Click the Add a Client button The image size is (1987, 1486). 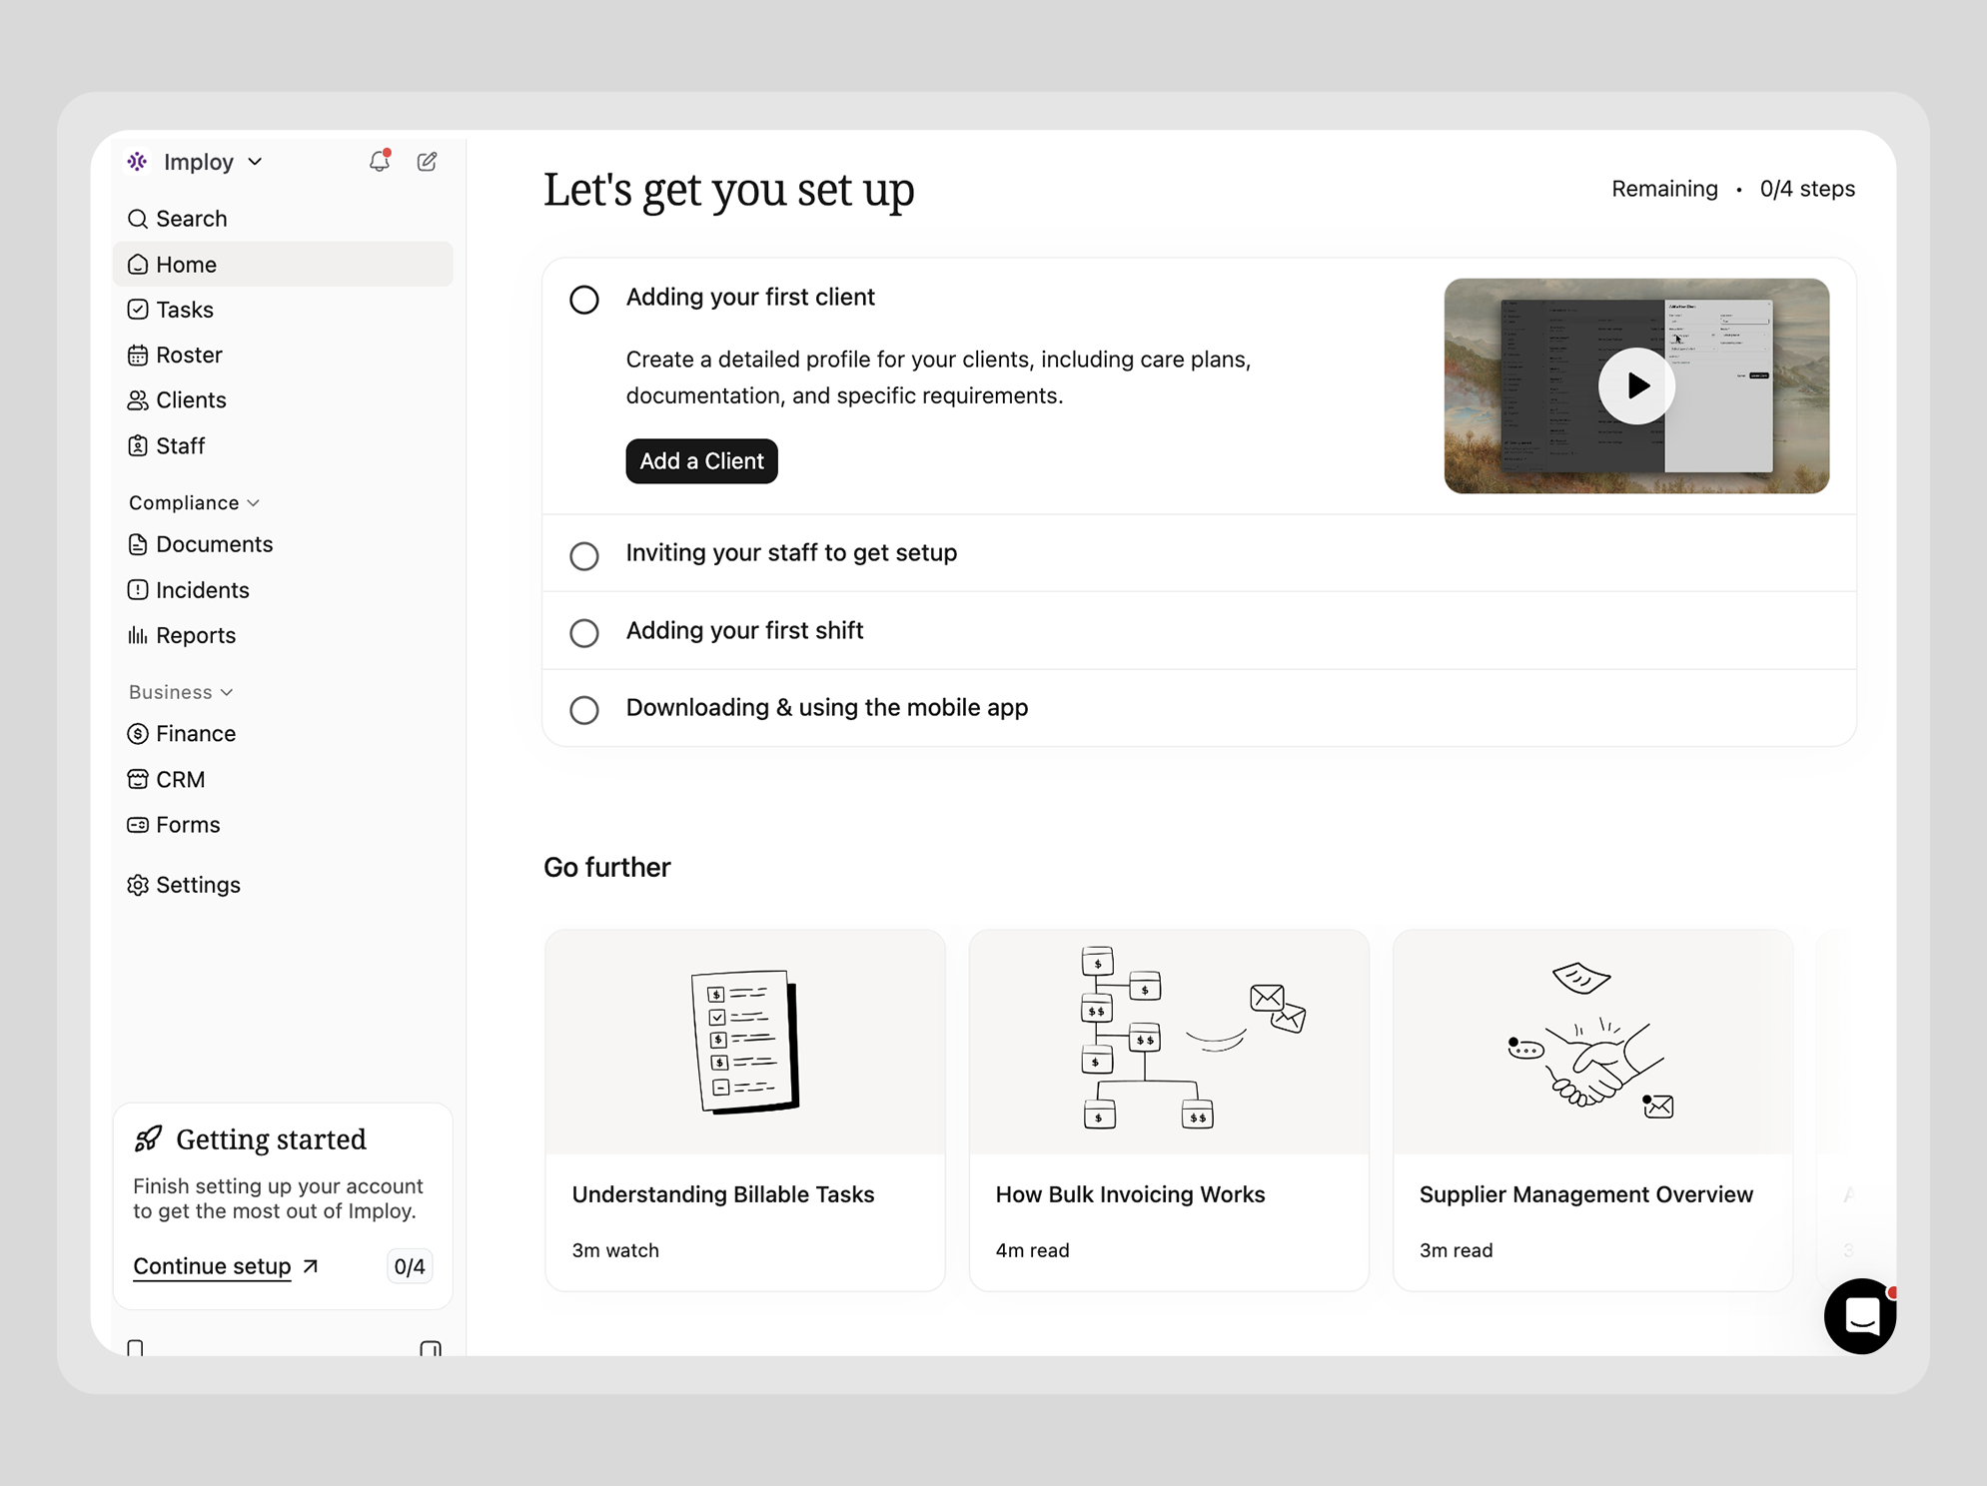(701, 460)
